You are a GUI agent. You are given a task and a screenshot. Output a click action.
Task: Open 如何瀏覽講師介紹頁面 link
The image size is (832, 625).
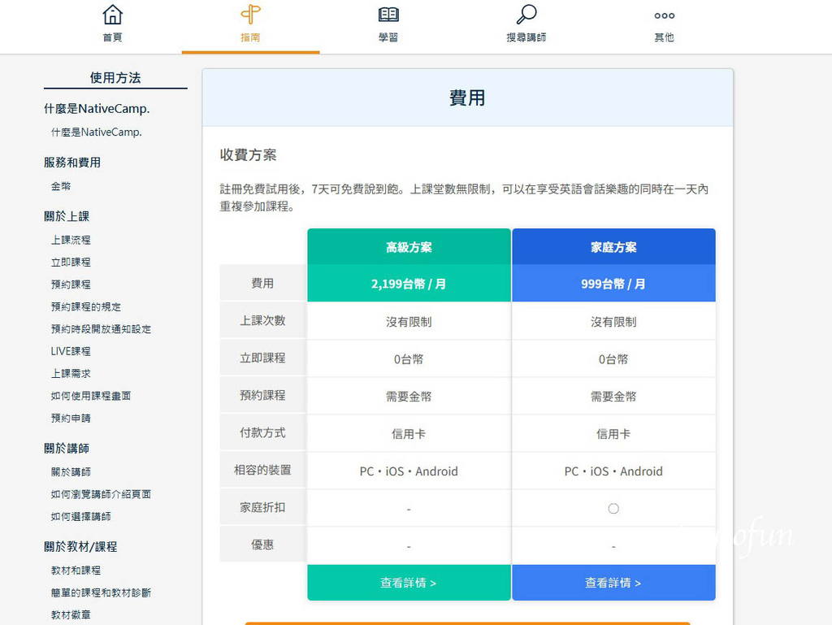pos(101,494)
